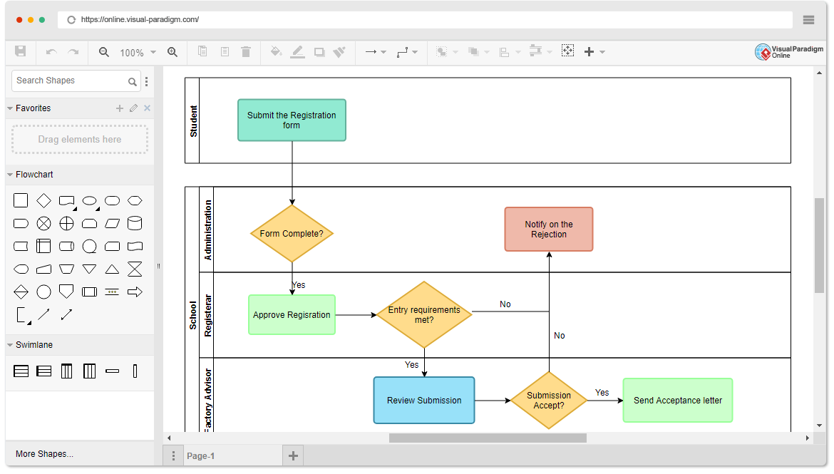Zoom out with the magnifier minus icon
Viewport: 834px width, 474px height.
point(104,51)
